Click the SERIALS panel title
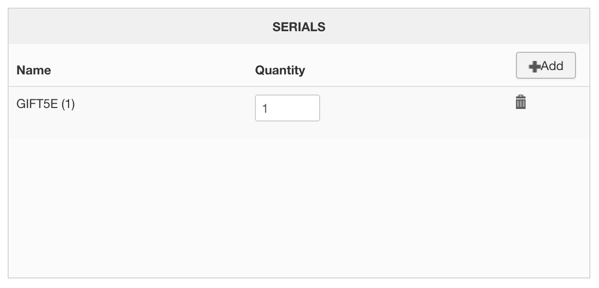599x288 pixels. [x=299, y=27]
